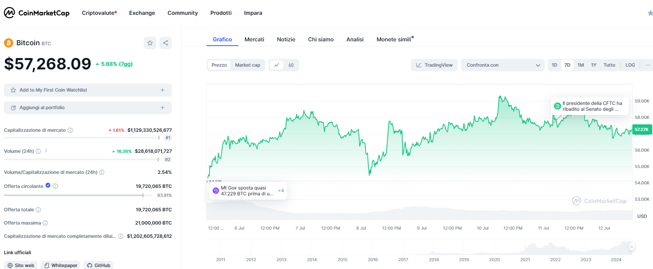Click the 2024 label on the year timeline
653x269 pixels.
[x=616, y=260]
